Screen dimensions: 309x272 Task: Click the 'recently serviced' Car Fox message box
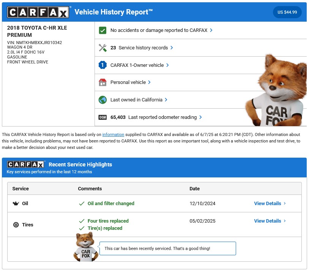[168, 248]
